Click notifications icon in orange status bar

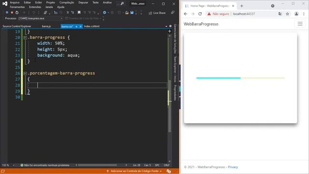(x=169, y=171)
